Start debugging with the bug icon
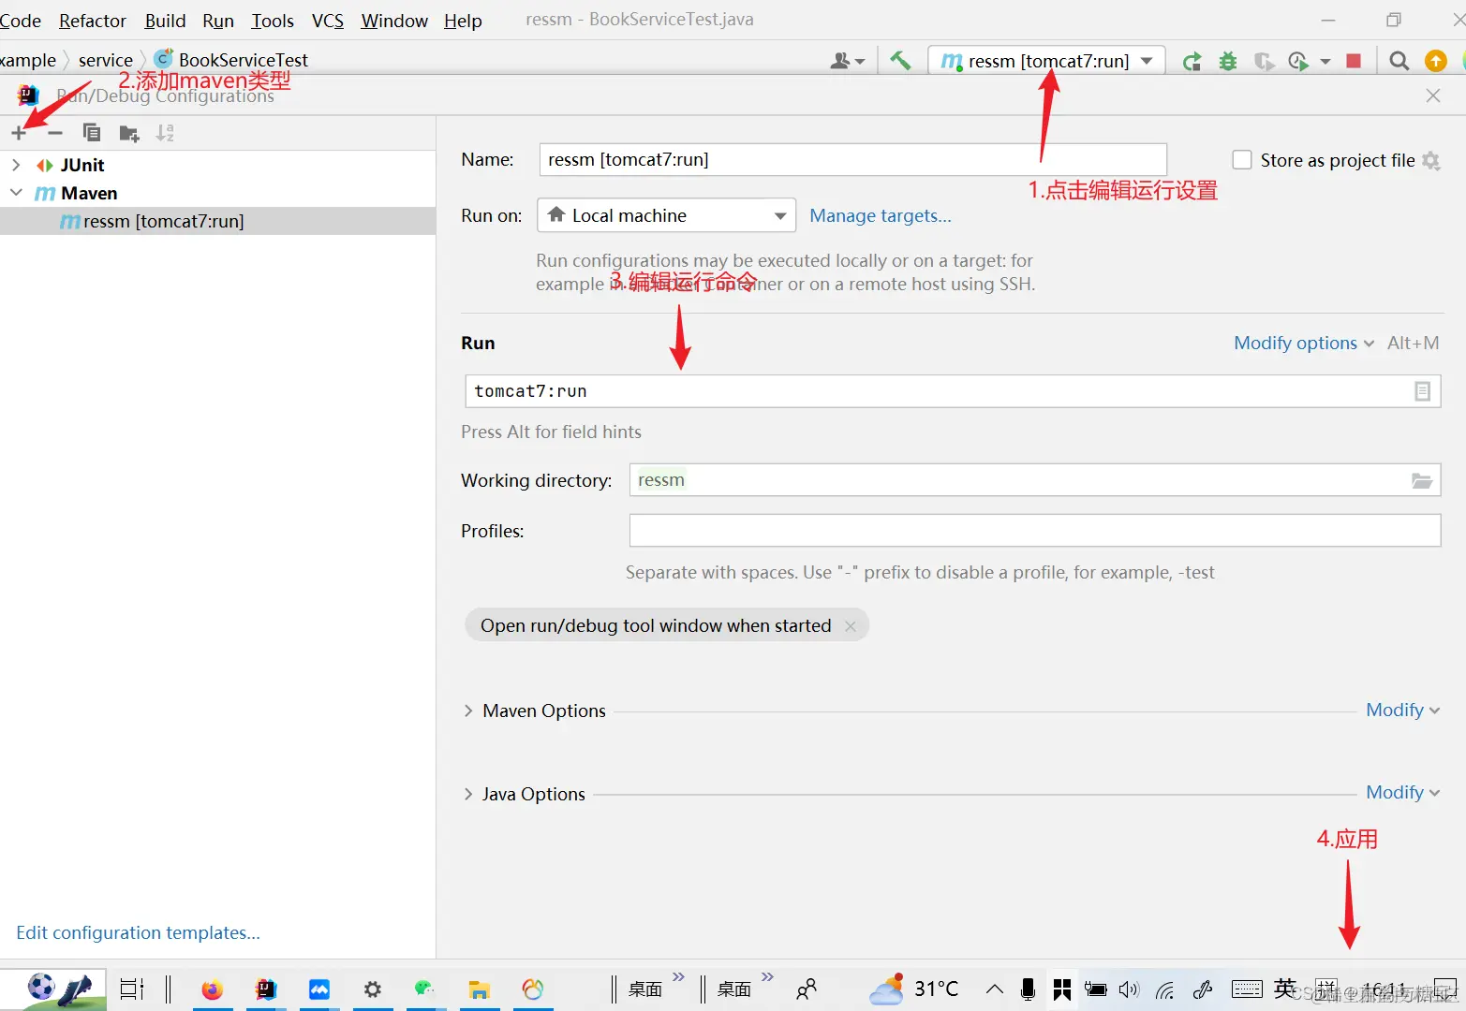 (1228, 61)
